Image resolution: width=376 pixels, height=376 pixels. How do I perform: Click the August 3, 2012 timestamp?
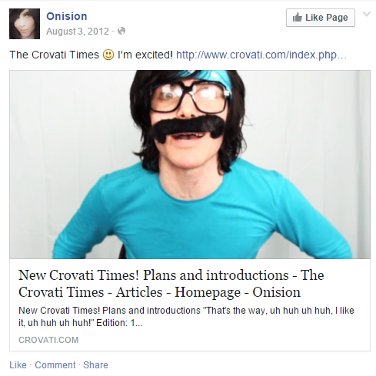78,32
